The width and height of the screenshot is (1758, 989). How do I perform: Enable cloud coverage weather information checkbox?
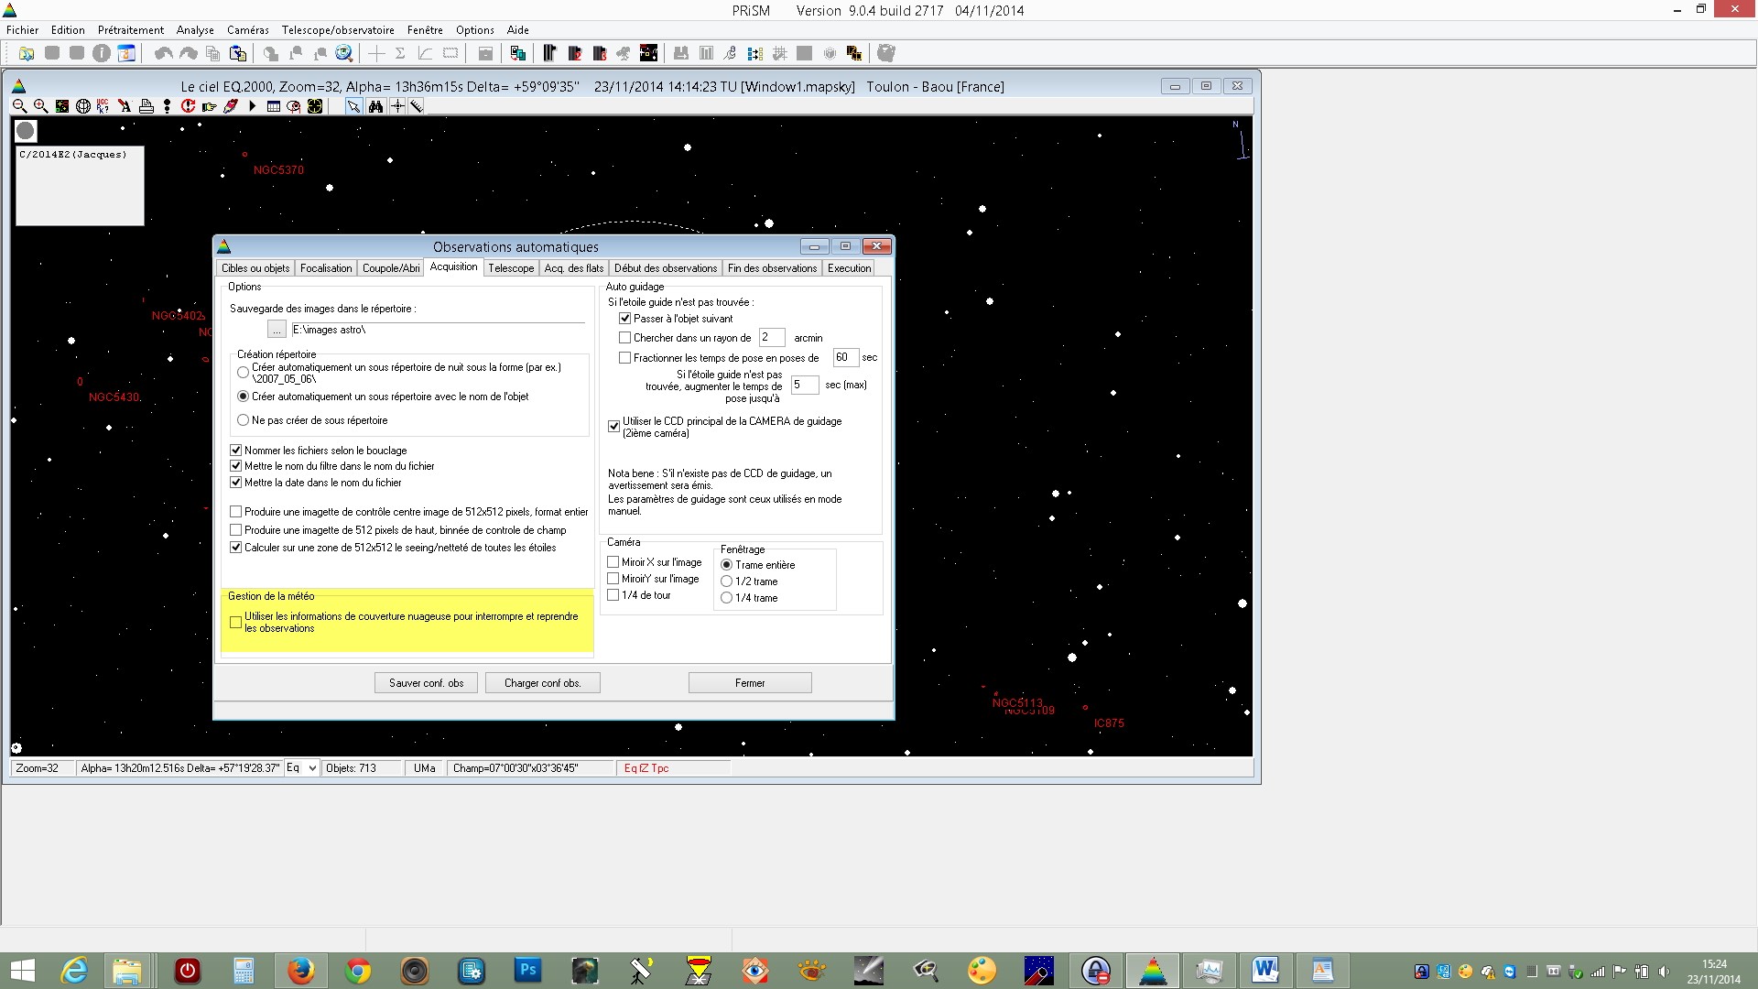pos(236,623)
